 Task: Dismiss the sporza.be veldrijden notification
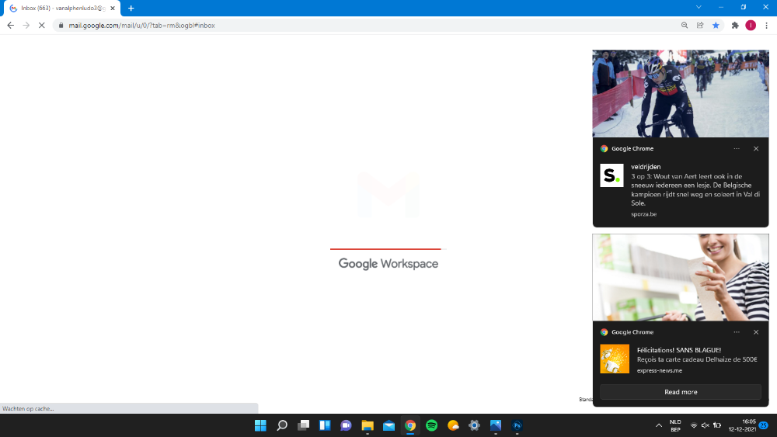pos(756,148)
